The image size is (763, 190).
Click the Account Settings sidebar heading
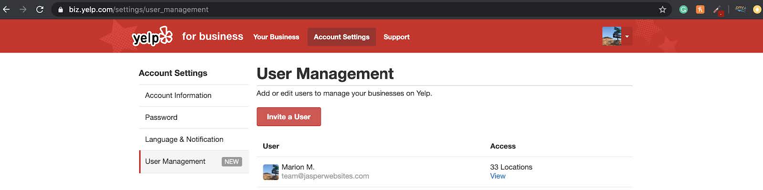[x=173, y=73]
